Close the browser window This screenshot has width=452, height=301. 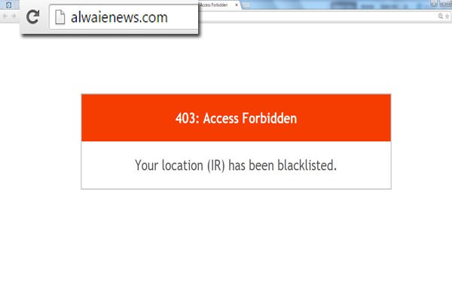click(x=450, y=3)
